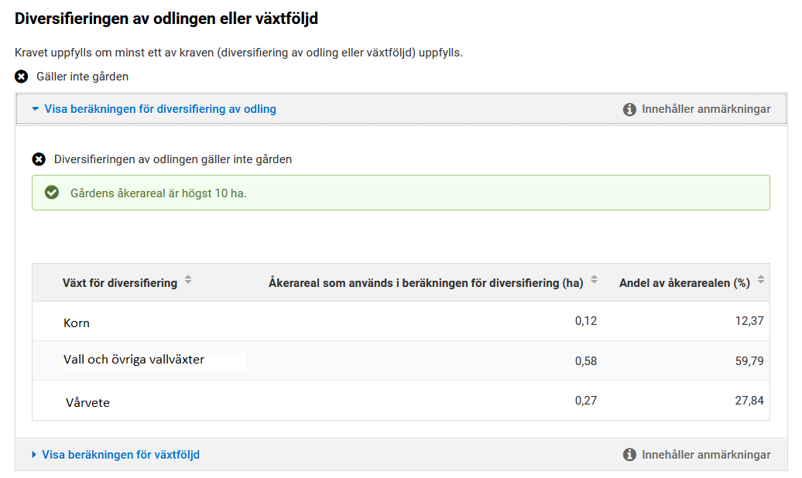This screenshot has width=802, height=478.
Task: Click the sort icon next to 'Andel av åkerarealen (%)'
Action: (x=760, y=280)
